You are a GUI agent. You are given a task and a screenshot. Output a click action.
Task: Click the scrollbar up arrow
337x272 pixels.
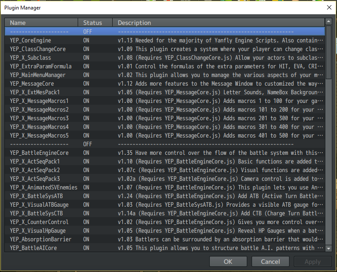[328, 22]
